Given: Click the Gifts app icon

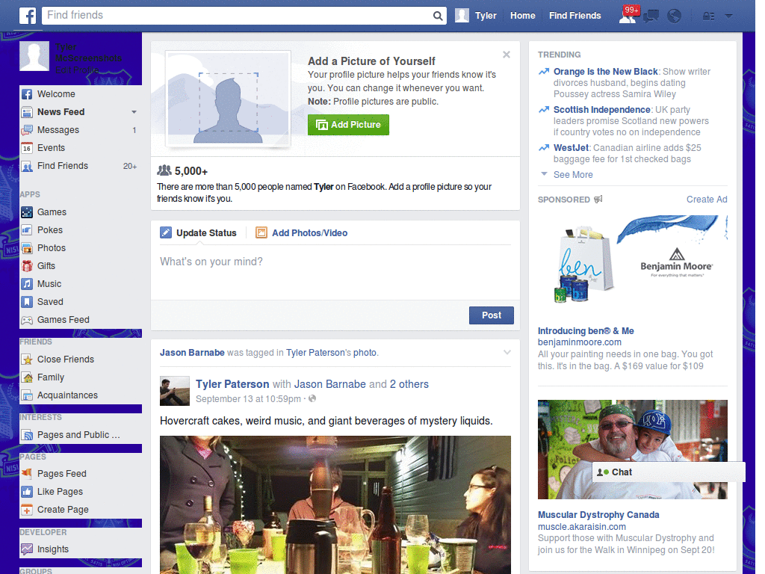Looking at the screenshot, I should click(x=27, y=266).
